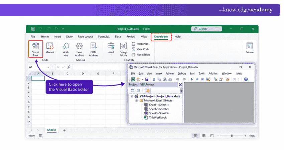Screen dimensions: 284x150
Task: Click Find binoculars icon in VBA toolbar
Action: coord(170,79)
